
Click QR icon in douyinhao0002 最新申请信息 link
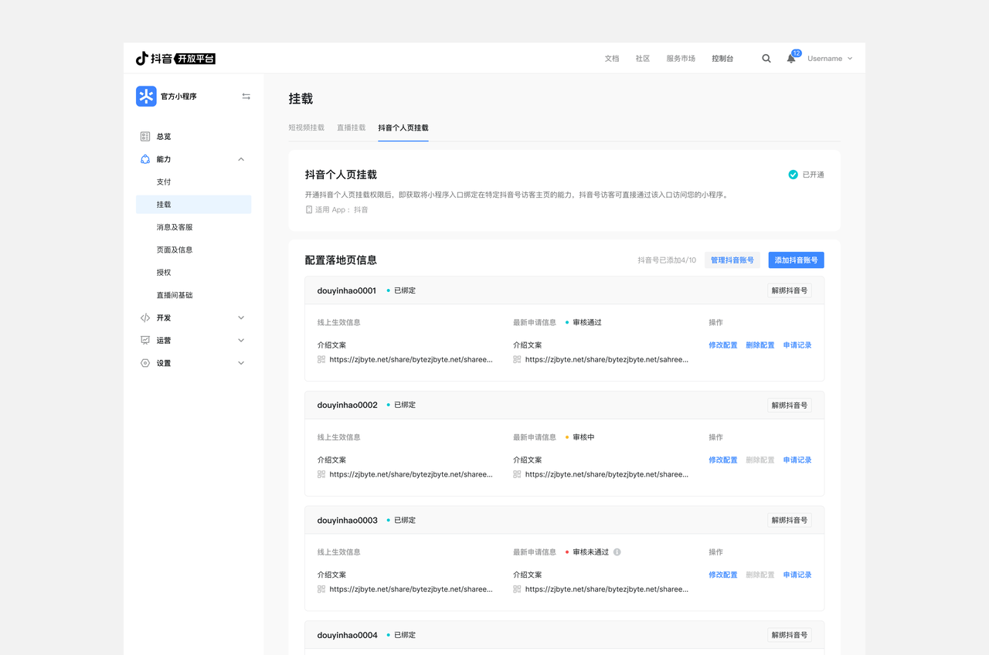tap(517, 474)
